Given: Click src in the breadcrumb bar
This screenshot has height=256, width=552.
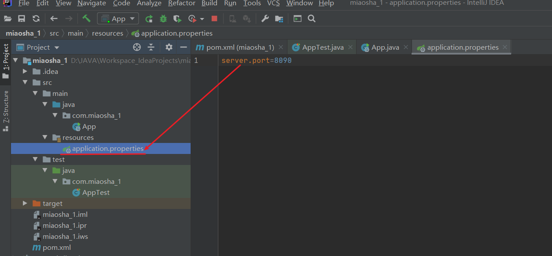Looking at the screenshot, I should 54,33.
